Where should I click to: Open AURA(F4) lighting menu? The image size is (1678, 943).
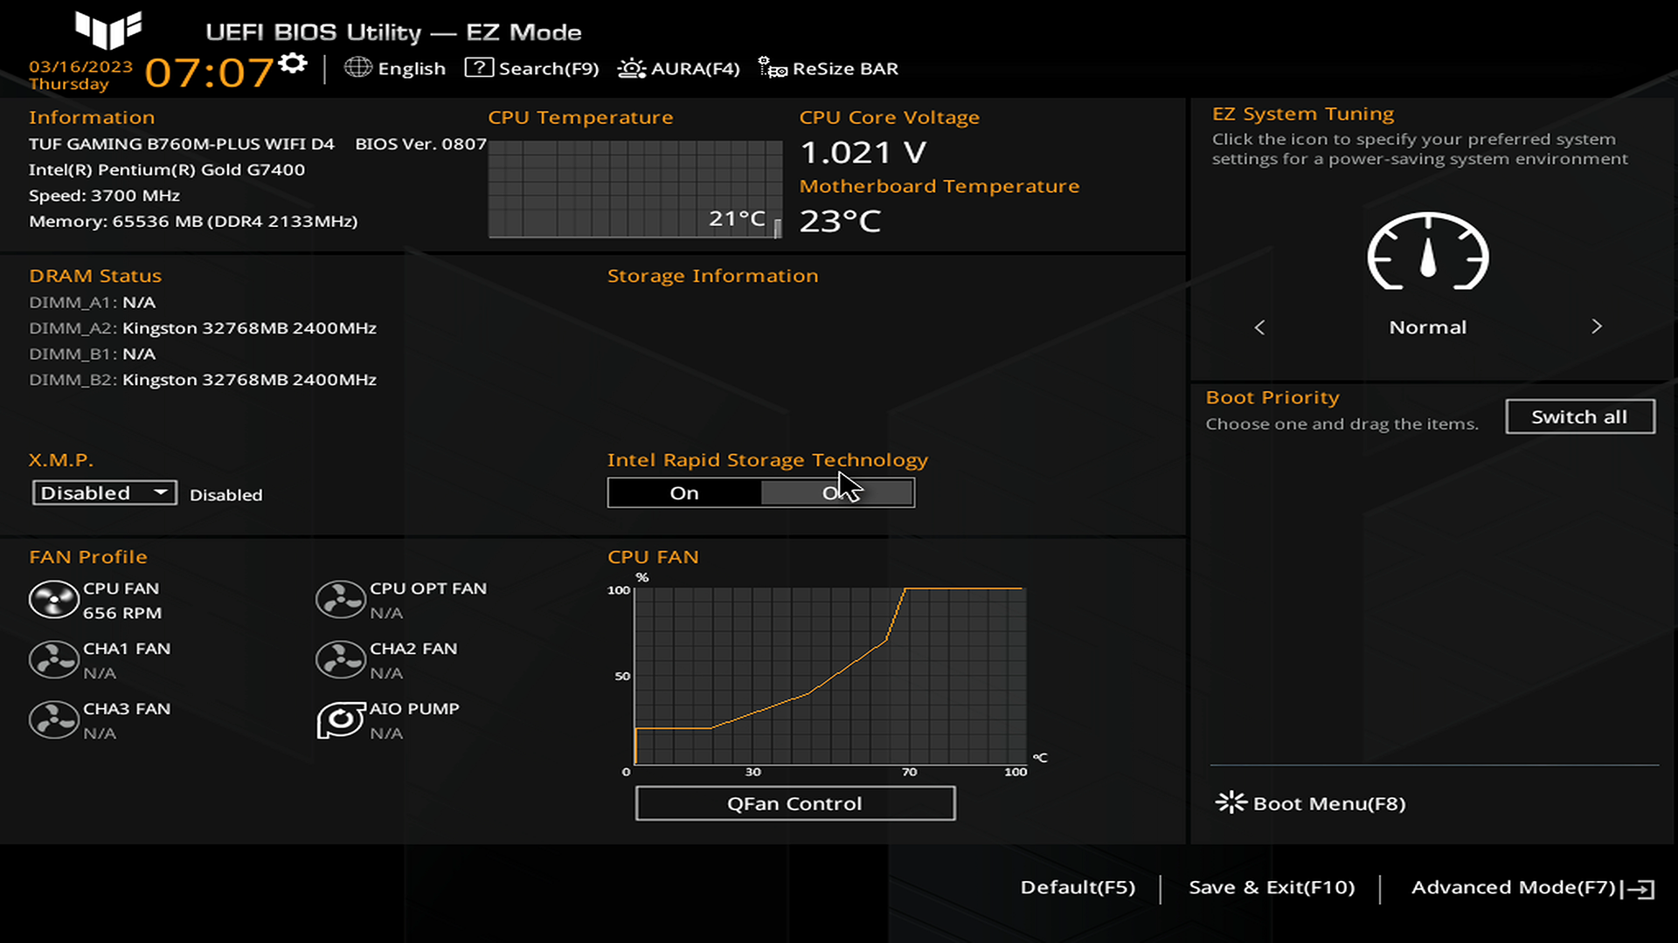click(x=679, y=68)
